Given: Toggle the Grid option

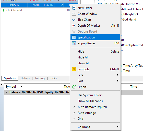Looking at the screenshot, I should click(x=95, y=119).
